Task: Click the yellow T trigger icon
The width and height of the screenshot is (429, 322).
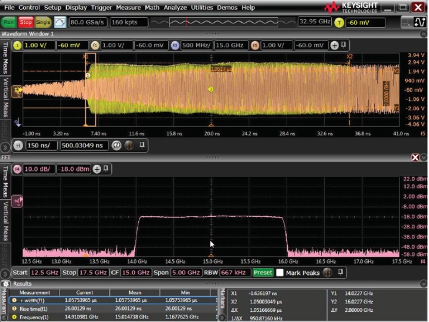Action: 339,23
